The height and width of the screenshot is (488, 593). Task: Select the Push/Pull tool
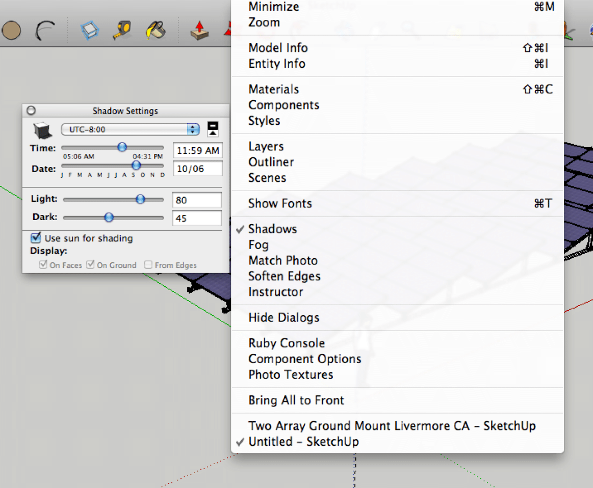[x=199, y=30]
